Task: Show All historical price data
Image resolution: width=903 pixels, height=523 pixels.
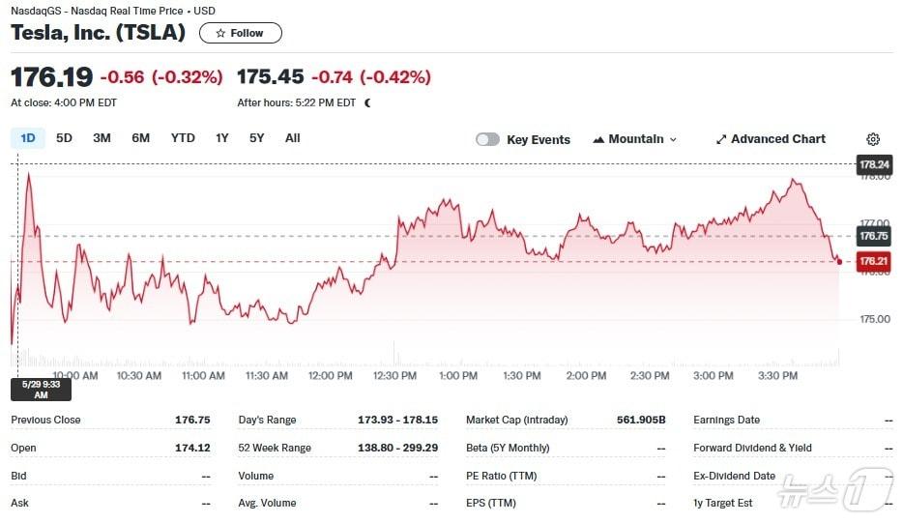Action: 293,138
